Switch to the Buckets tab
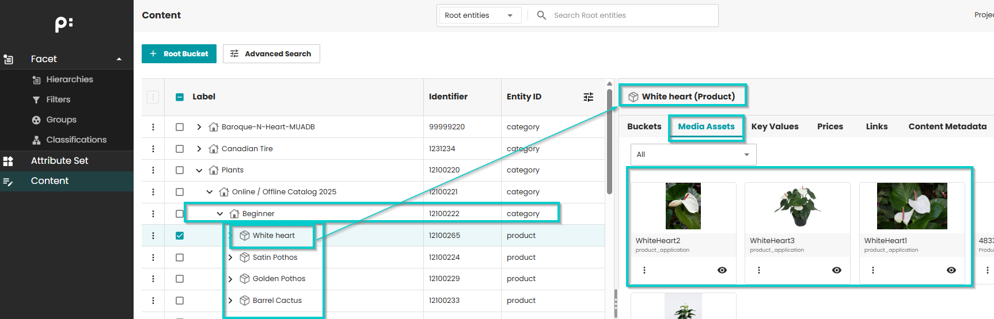Image resolution: width=994 pixels, height=319 pixels. pyautogui.click(x=644, y=126)
